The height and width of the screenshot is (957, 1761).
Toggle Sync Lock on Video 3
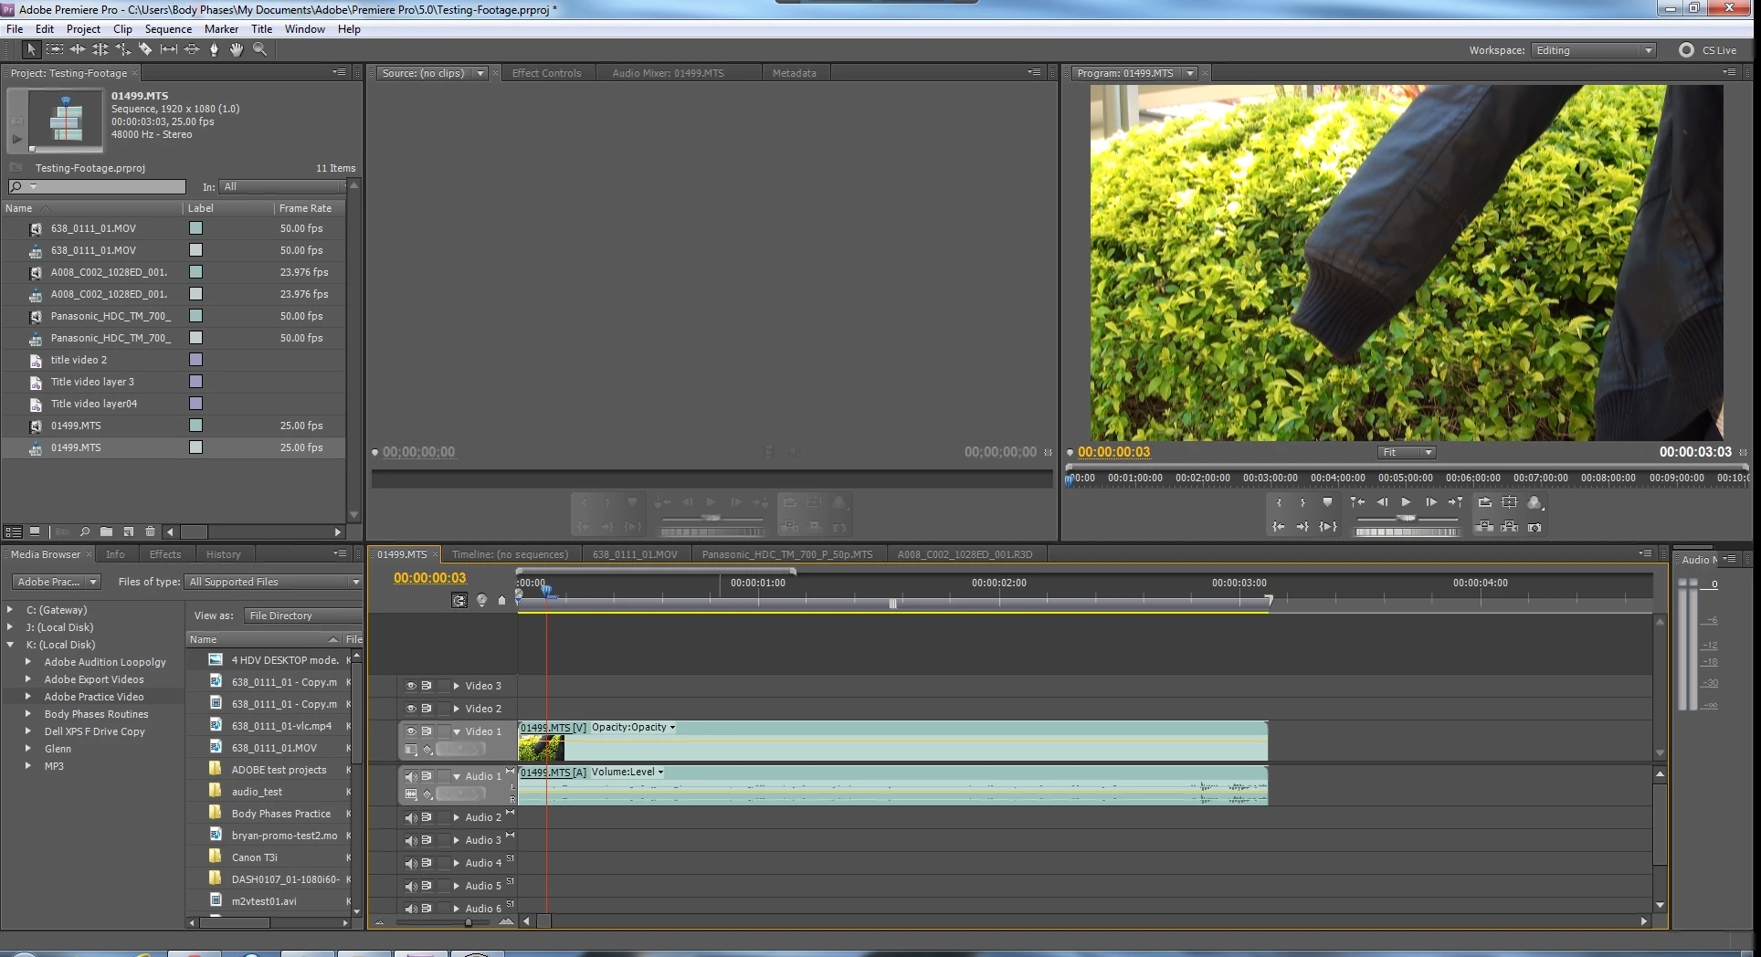[427, 686]
